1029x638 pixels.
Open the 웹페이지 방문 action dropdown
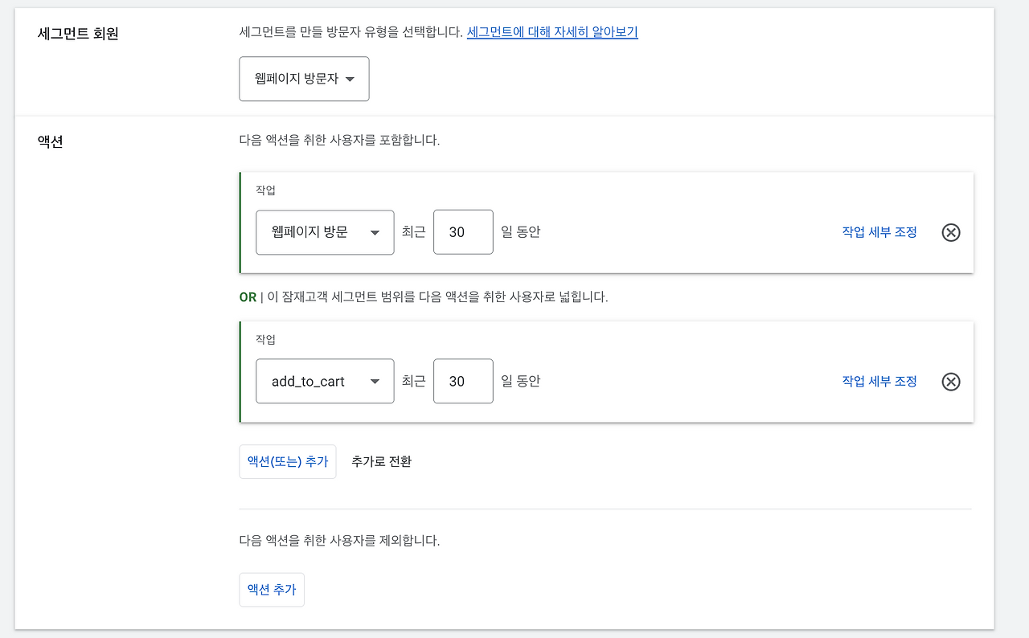pos(325,232)
